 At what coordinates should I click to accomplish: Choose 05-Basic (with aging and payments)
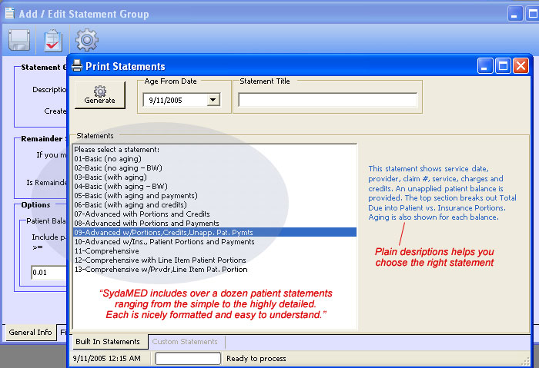click(x=136, y=195)
